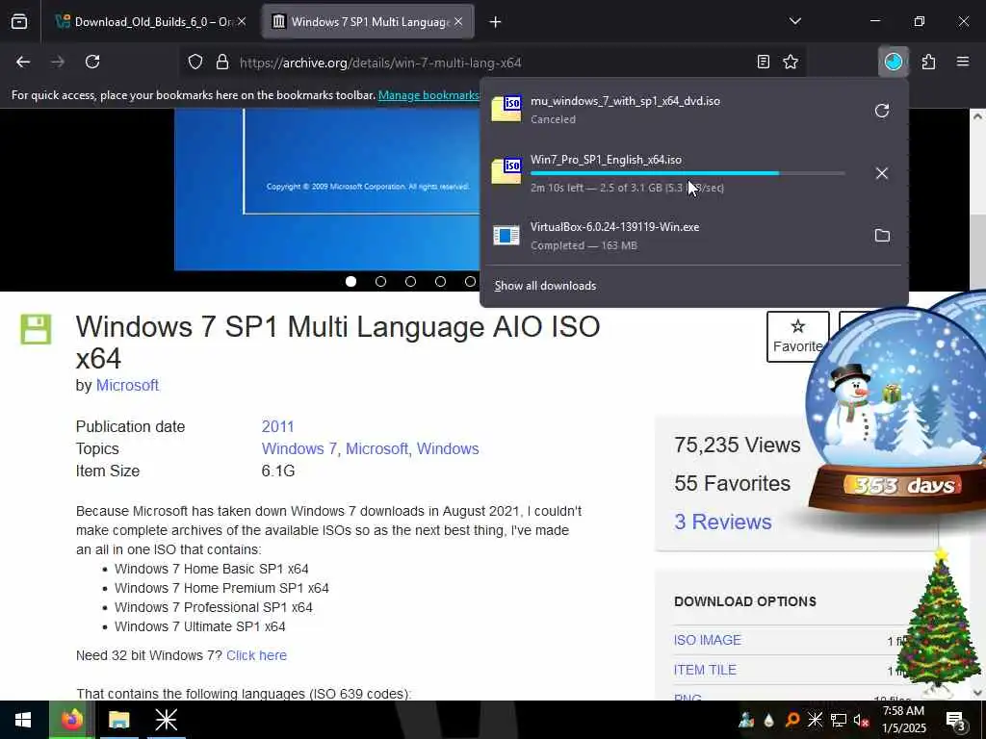This screenshot has width=986, height=739.
Task: Click the Firefox taskbar icon
Action: point(71,720)
